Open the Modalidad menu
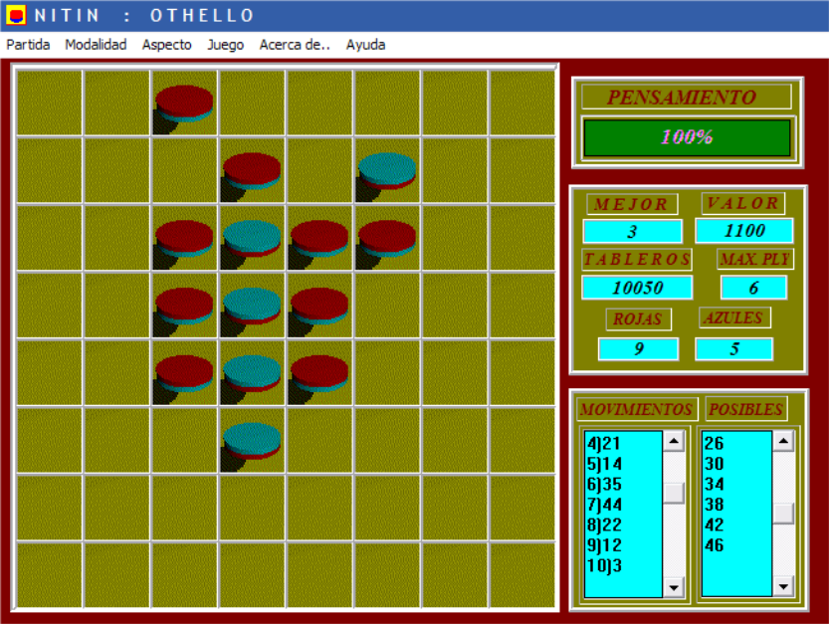This screenshot has width=830, height=625. tap(96, 45)
